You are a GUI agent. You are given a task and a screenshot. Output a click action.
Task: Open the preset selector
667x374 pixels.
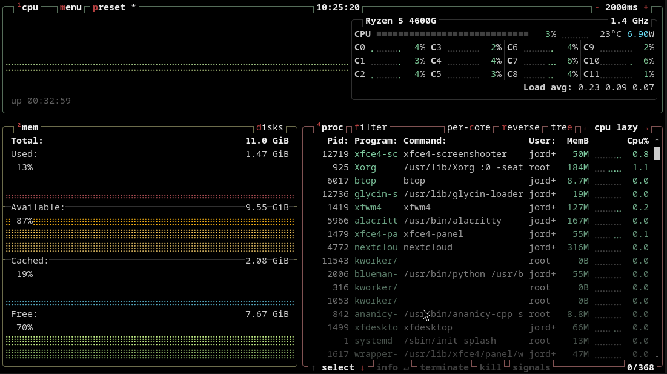point(114,8)
